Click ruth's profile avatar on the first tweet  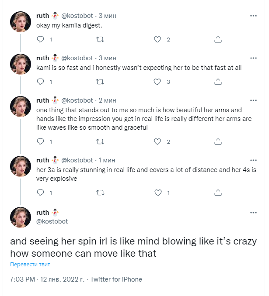click(21, 22)
